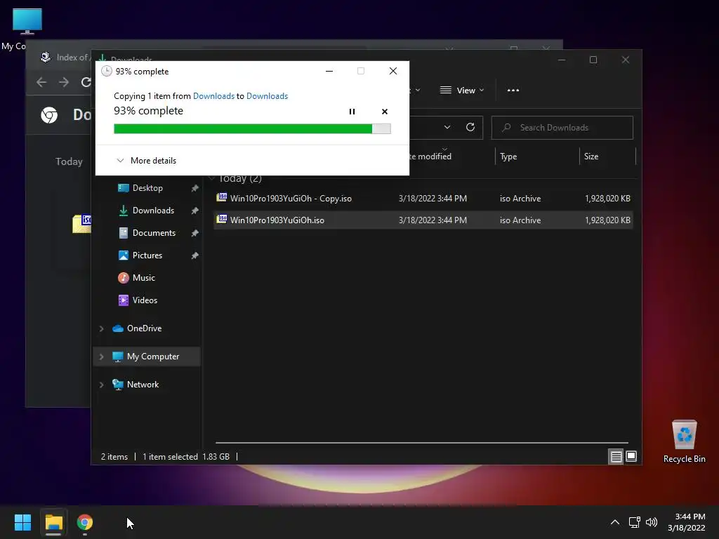
Task: Click Google Chrome taskbar icon
Action: point(85,522)
